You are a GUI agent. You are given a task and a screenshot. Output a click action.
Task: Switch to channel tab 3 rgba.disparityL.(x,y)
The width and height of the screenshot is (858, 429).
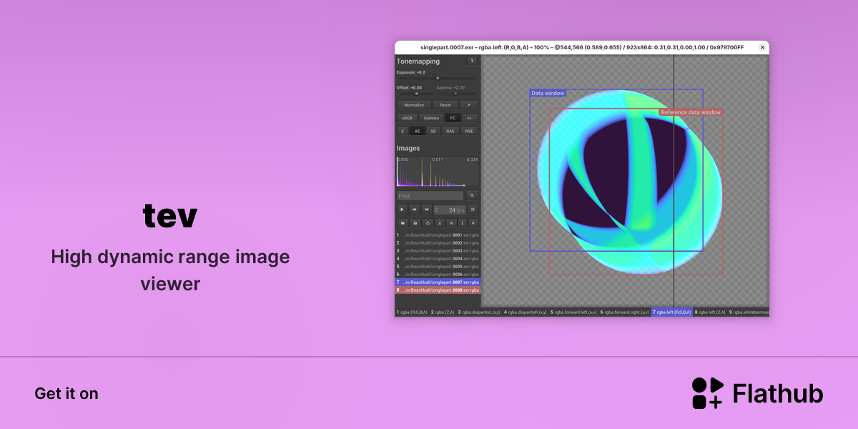(479, 312)
